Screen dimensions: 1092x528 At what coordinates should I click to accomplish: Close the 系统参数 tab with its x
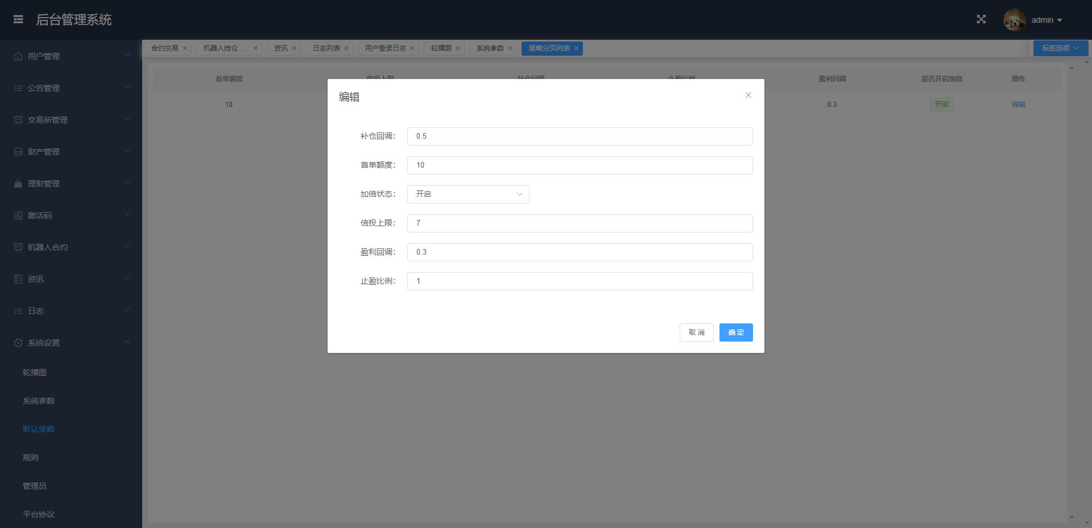pyautogui.click(x=510, y=48)
